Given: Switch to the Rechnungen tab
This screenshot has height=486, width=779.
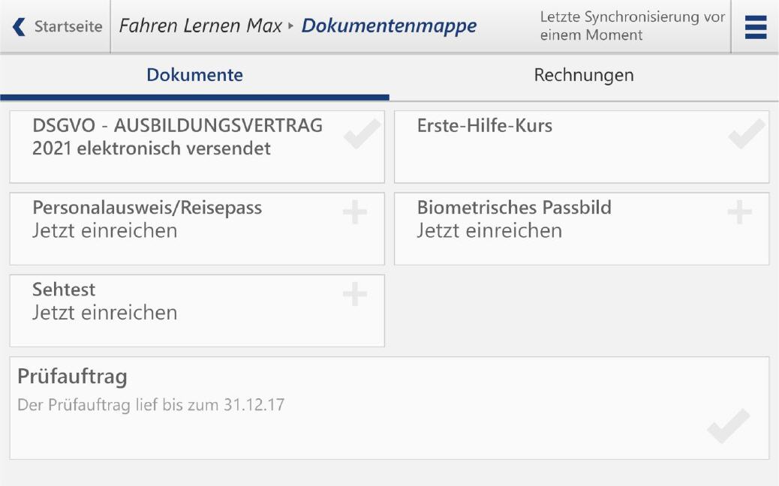Looking at the screenshot, I should [x=584, y=75].
